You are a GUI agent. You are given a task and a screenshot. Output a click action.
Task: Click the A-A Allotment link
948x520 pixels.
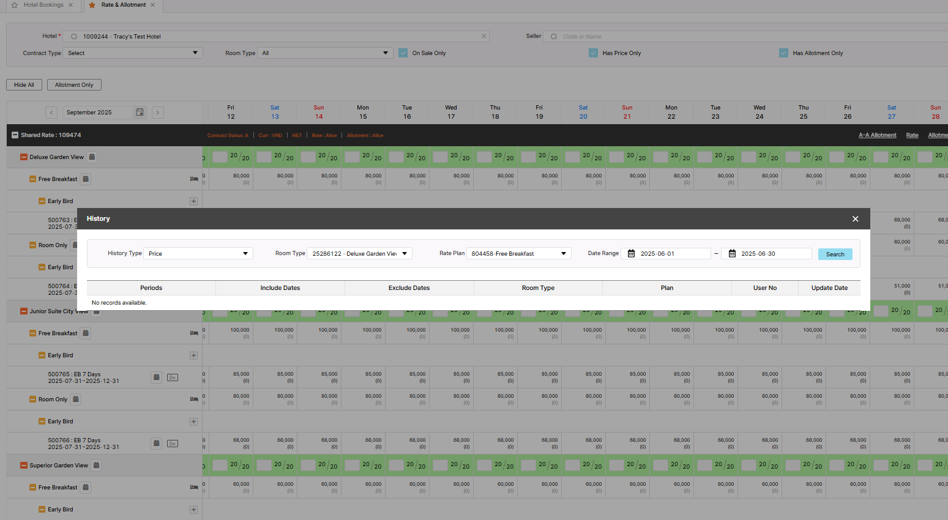877,135
